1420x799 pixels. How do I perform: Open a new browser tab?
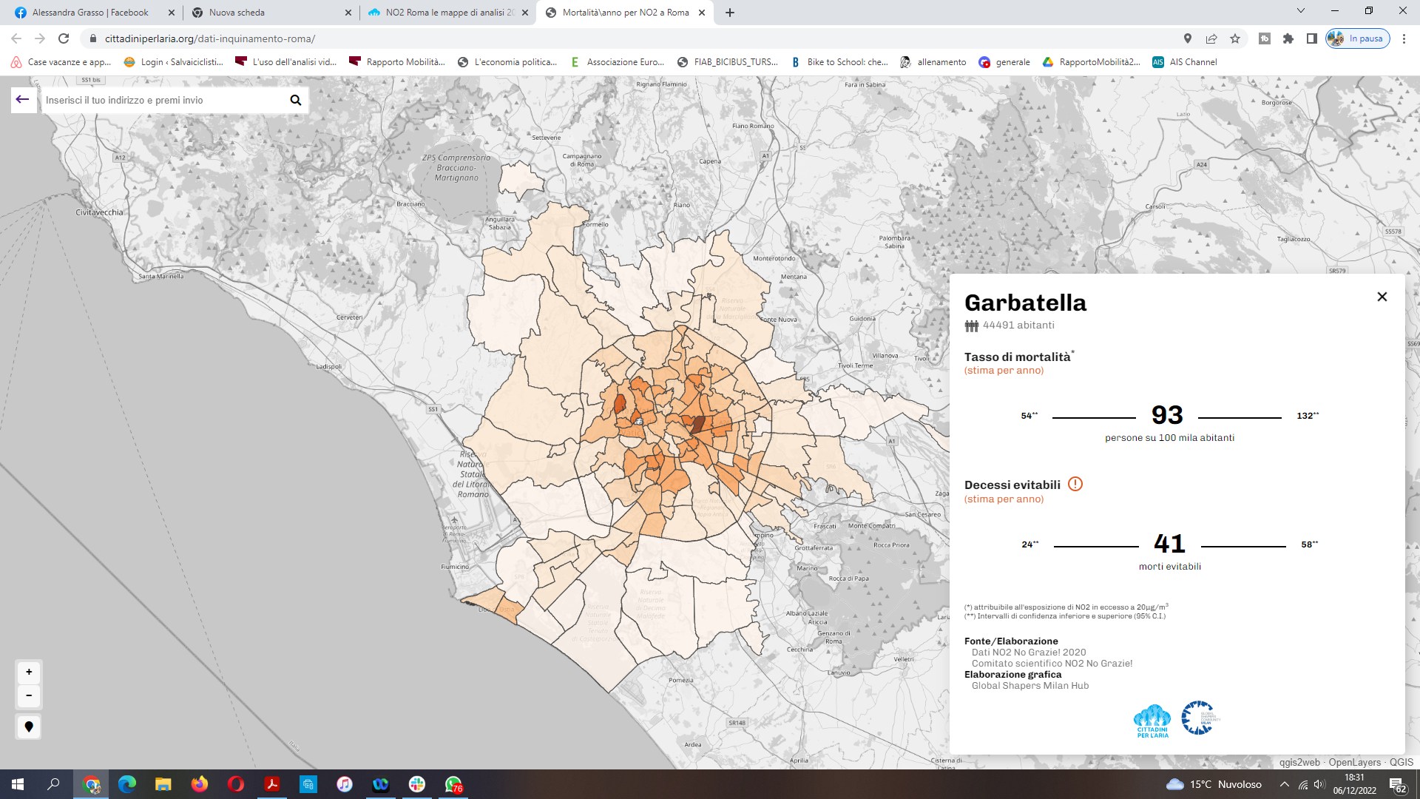(730, 13)
